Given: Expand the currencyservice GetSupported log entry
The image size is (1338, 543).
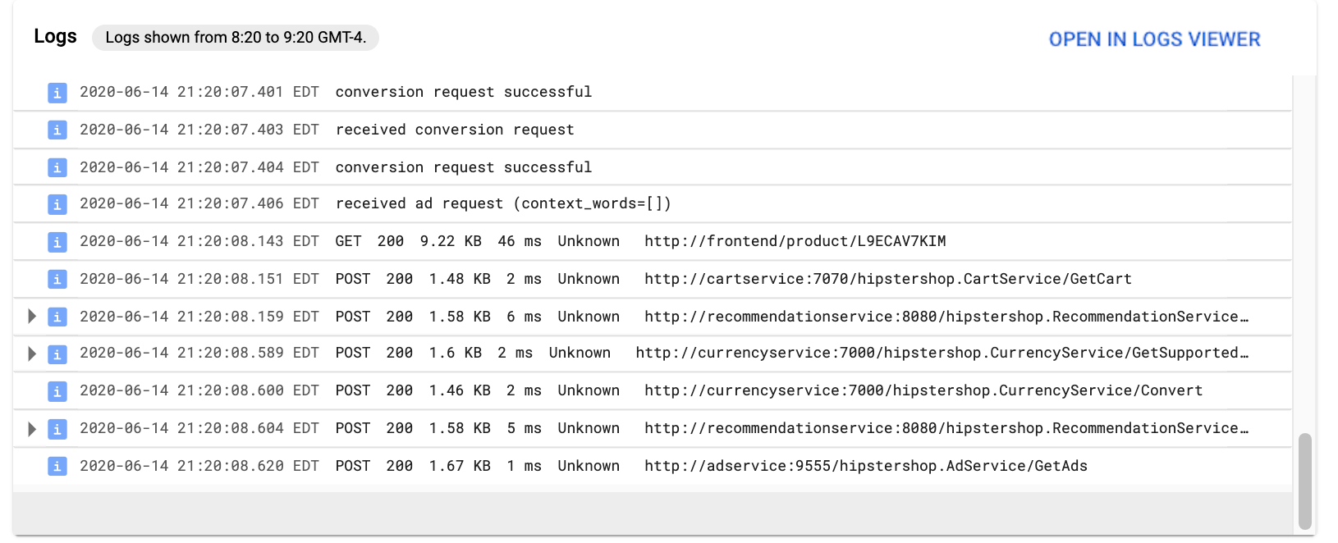Looking at the screenshot, I should (x=32, y=354).
